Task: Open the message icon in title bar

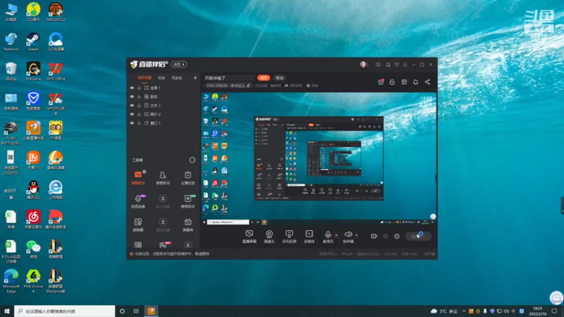Action: [378, 65]
